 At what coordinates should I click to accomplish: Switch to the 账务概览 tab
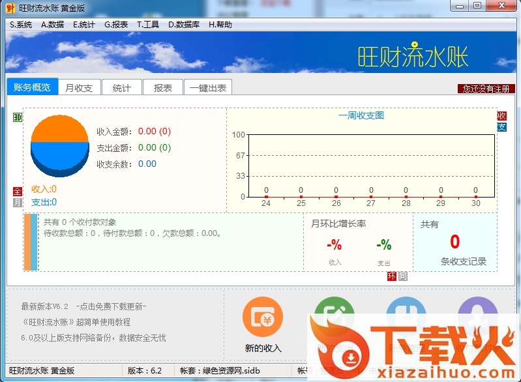tap(32, 87)
